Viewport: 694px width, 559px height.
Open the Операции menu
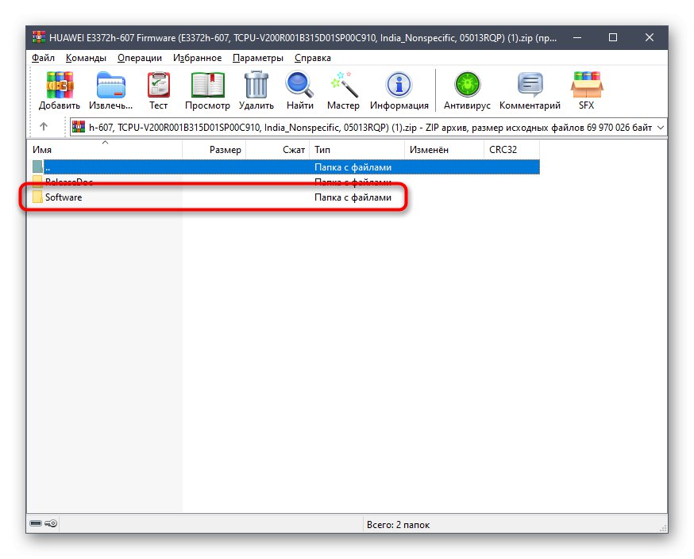pyautogui.click(x=140, y=58)
